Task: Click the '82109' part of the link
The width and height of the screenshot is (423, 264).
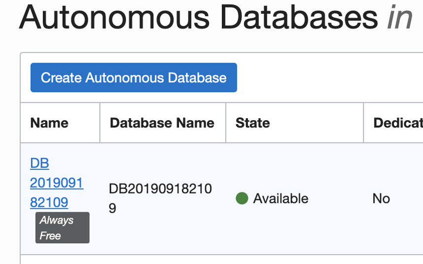Action: tap(49, 202)
